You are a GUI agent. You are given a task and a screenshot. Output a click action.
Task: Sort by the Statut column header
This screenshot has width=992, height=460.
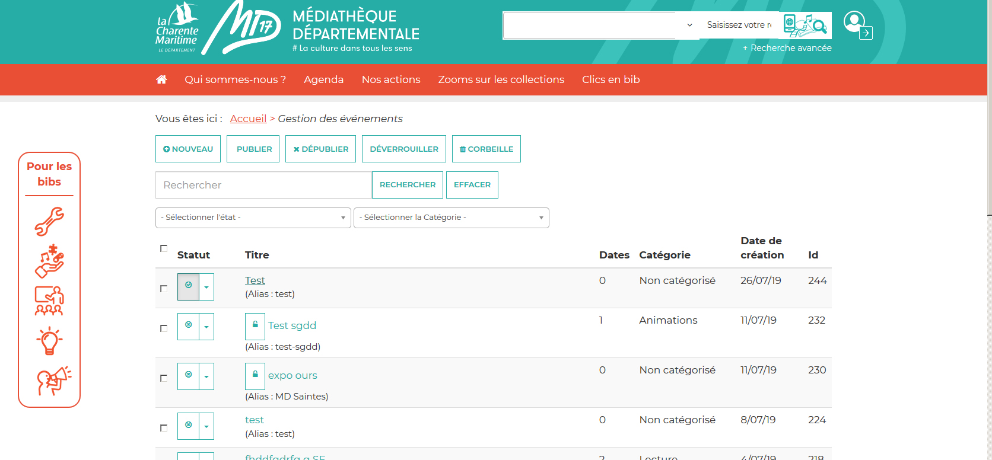tap(193, 255)
